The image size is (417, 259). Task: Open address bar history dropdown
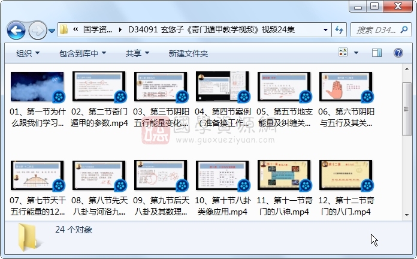coord(325,29)
